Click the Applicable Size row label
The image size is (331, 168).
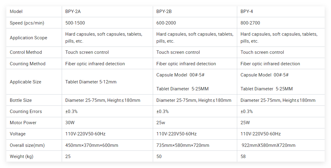(x=25, y=82)
